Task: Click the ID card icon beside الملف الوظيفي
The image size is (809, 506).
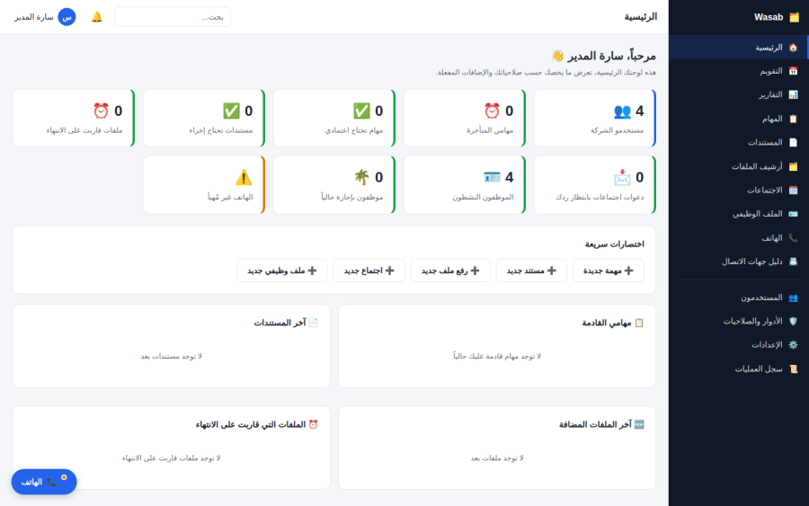Action: [x=793, y=214]
